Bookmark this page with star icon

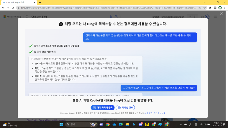204,8
